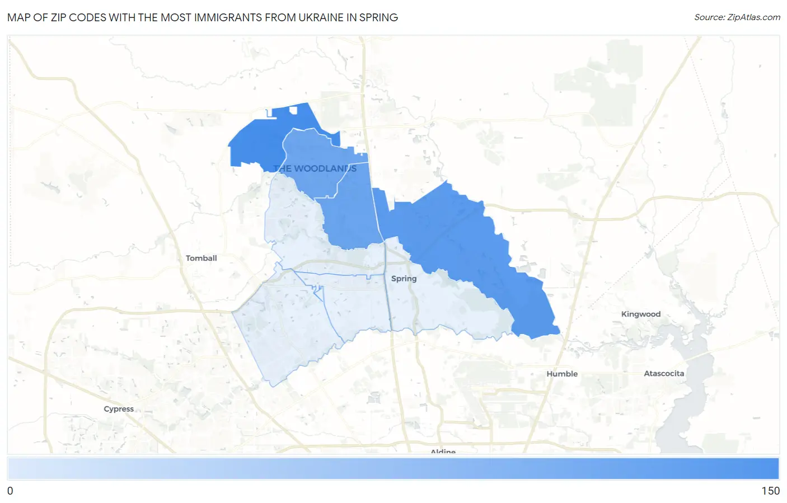
Task: Click the Kingwood label on the map
Action: [x=640, y=314]
